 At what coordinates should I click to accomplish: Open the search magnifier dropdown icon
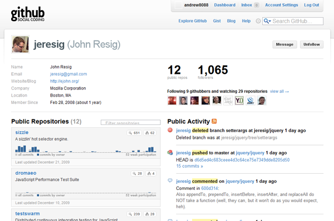[x=267, y=21]
